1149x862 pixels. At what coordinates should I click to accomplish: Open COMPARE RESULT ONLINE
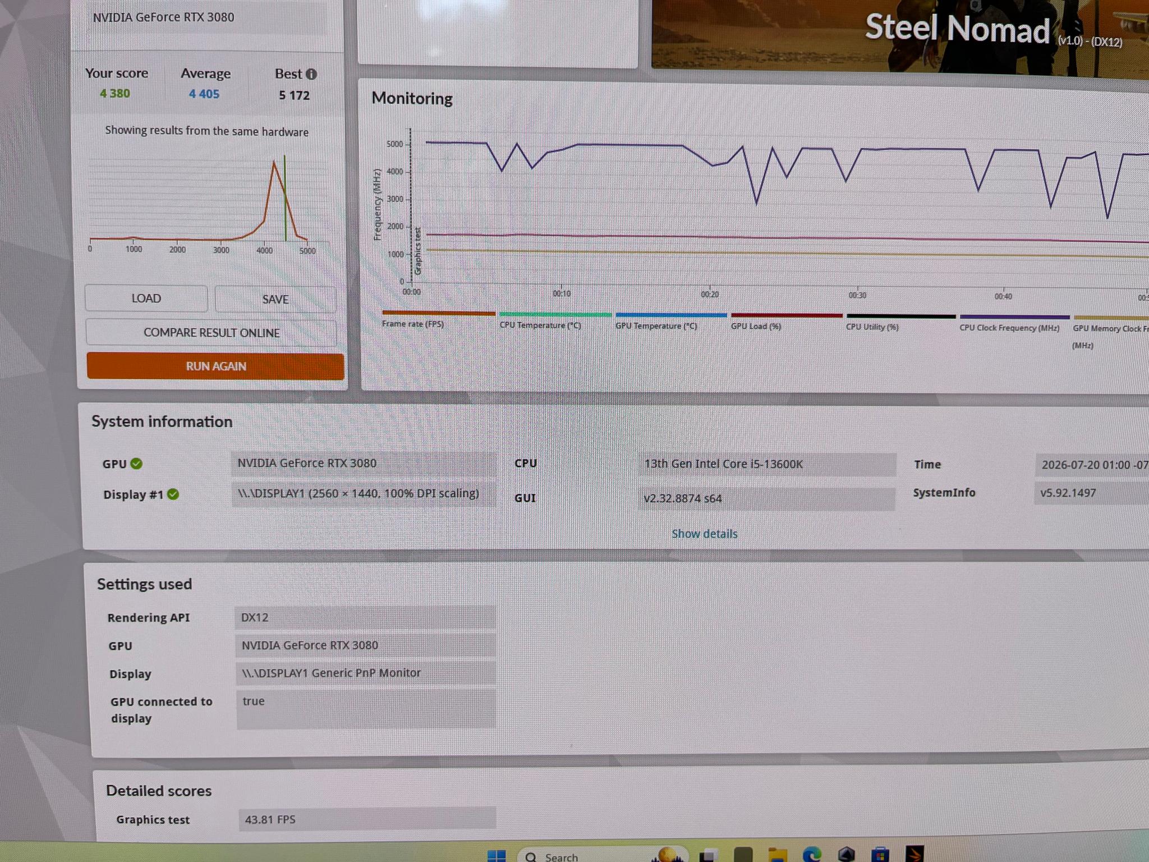pos(212,333)
